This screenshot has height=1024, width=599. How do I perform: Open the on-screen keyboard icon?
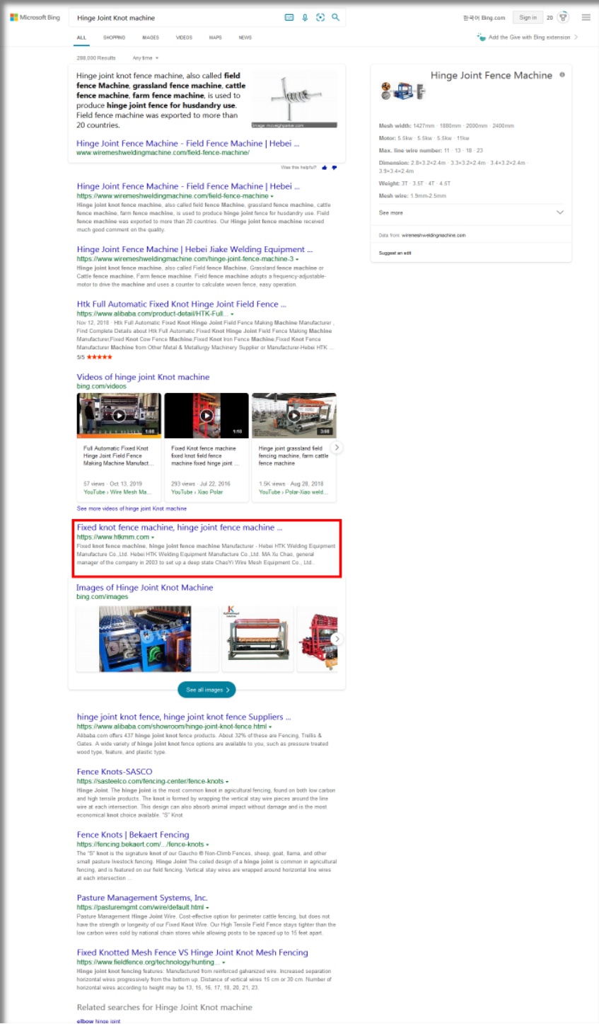click(289, 18)
